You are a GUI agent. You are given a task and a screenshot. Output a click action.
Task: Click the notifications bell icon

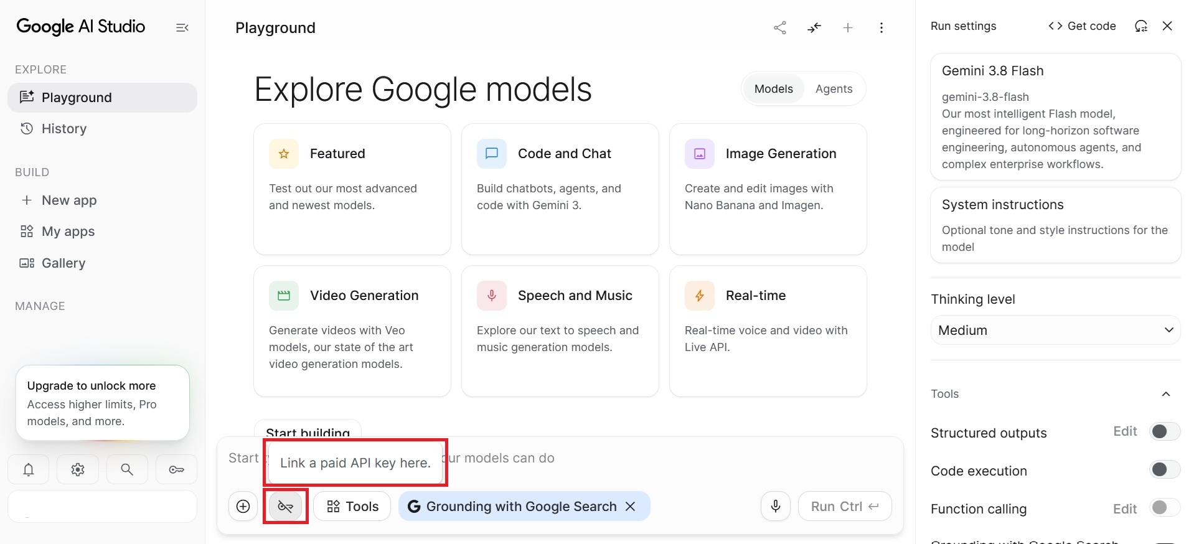[29, 469]
